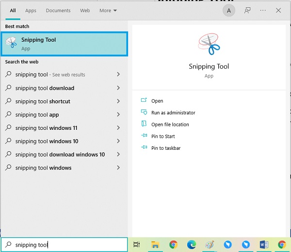The width and height of the screenshot is (291, 252).
Task: Open Task View on the taskbar
Action: click(137, 245)
